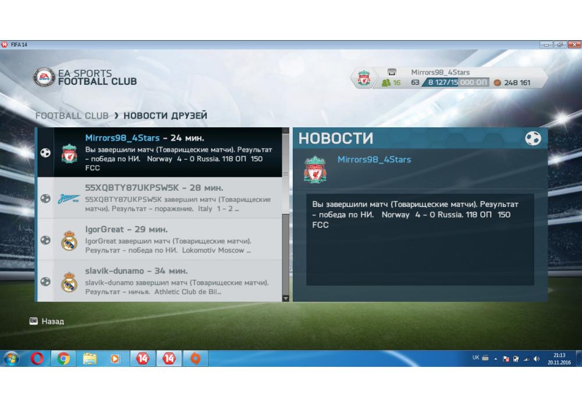582x407 pixels.
Task: Click the 8 127/15 000 ОП experience bar
Action: click(x=456, y=83)
